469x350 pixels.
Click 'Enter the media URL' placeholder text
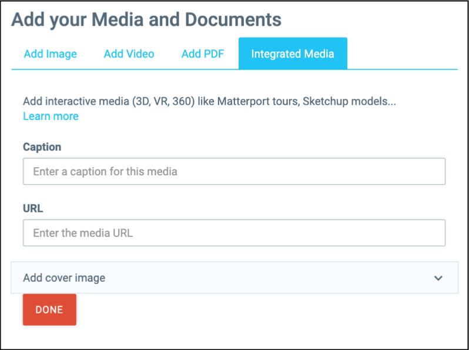83,233
